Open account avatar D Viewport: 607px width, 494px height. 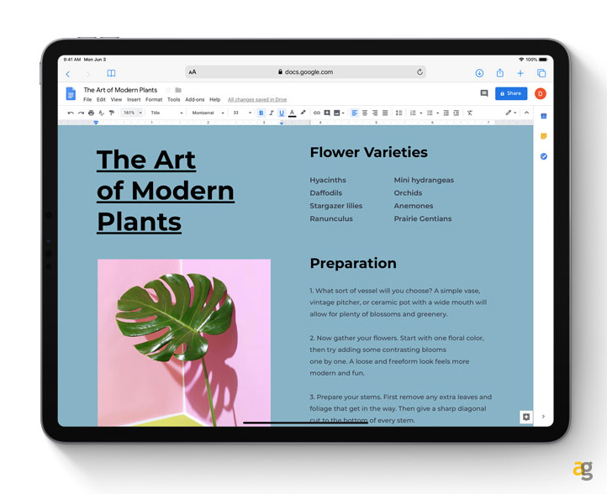(541, 93)
